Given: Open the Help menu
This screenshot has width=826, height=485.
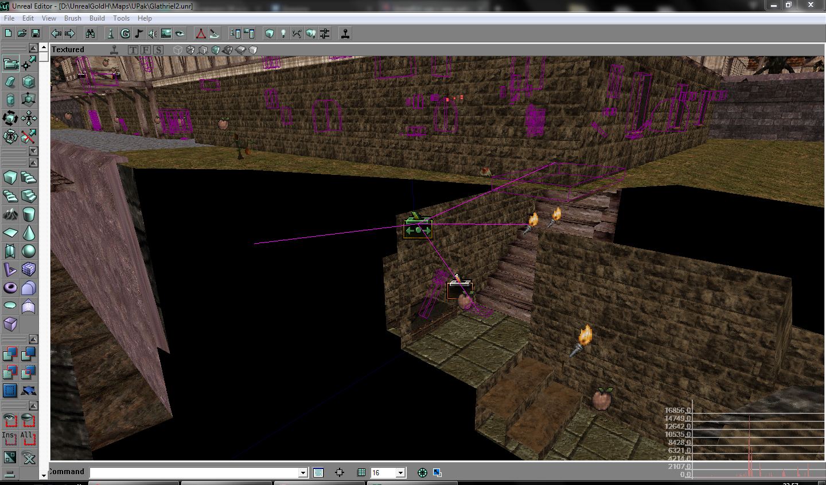Looking at the screenshot, I should [x=145, y=18].
